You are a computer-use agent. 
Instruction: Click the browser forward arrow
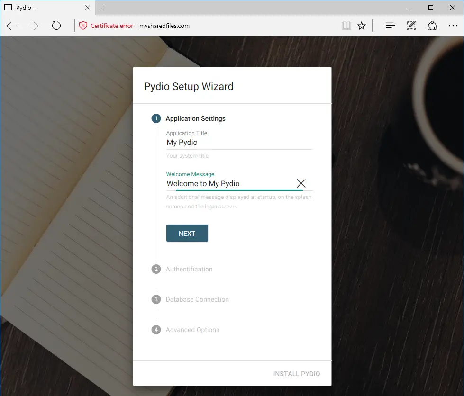tap(34, 26)
